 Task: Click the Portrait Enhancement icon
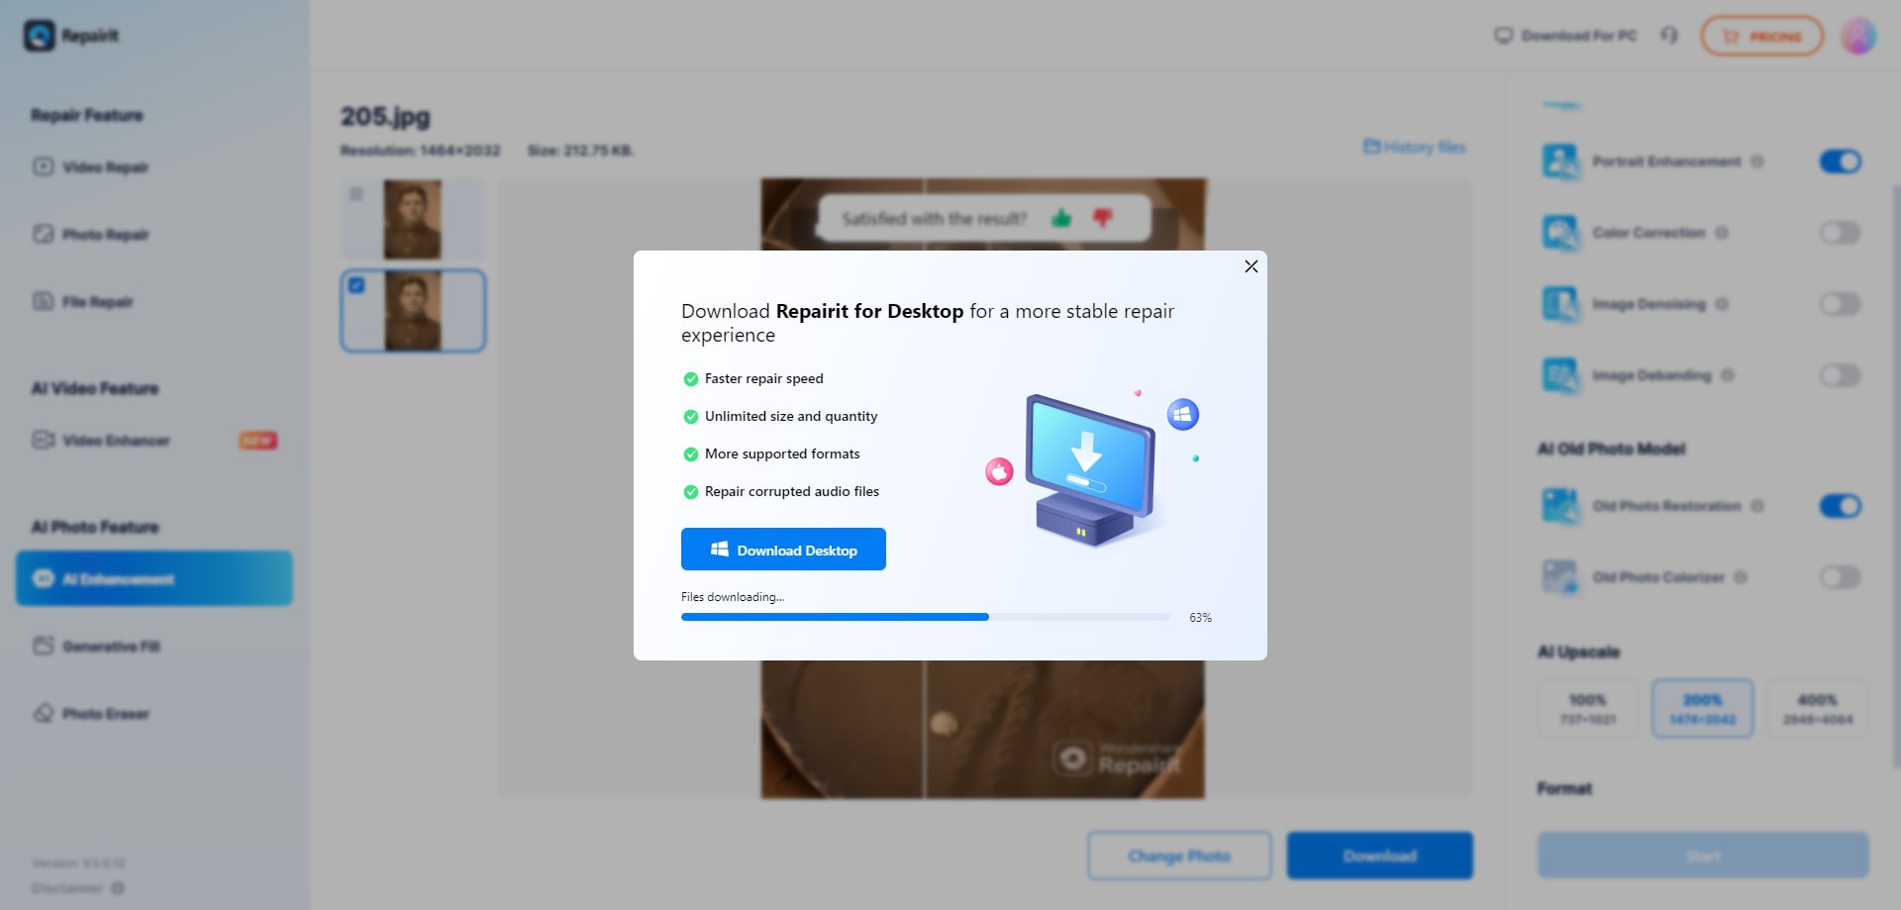tap(1561, 161)
